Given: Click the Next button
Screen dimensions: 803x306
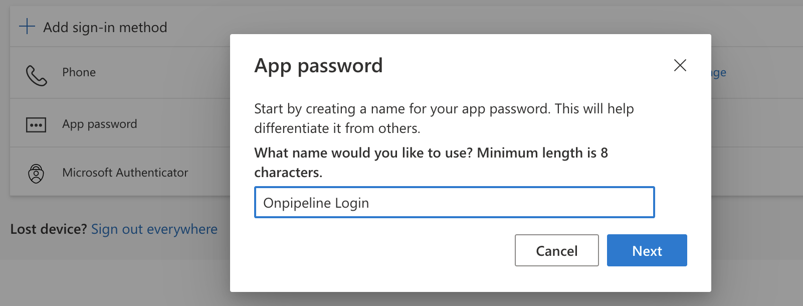Looking at the screenshot, I should [x=647, y=250].
